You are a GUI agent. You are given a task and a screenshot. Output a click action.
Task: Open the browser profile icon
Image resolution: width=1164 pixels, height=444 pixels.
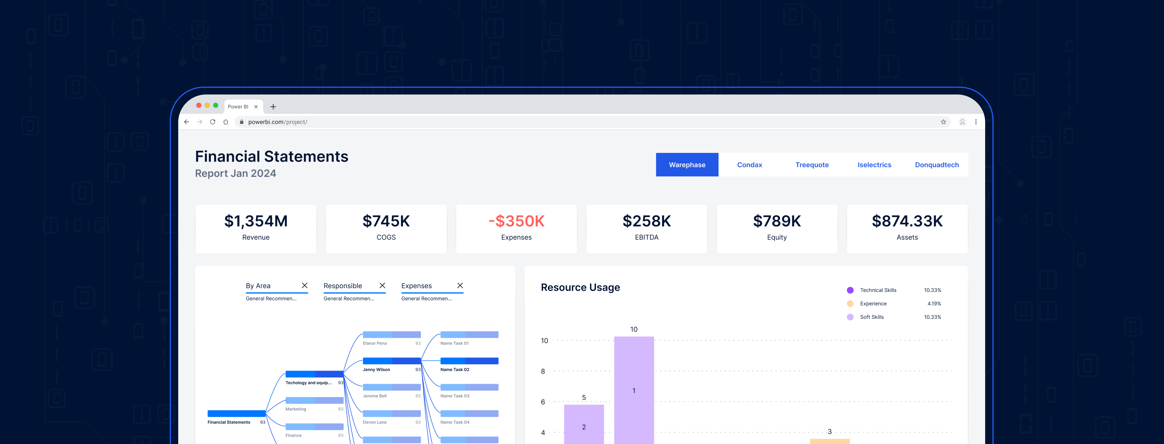coord(962,122)
